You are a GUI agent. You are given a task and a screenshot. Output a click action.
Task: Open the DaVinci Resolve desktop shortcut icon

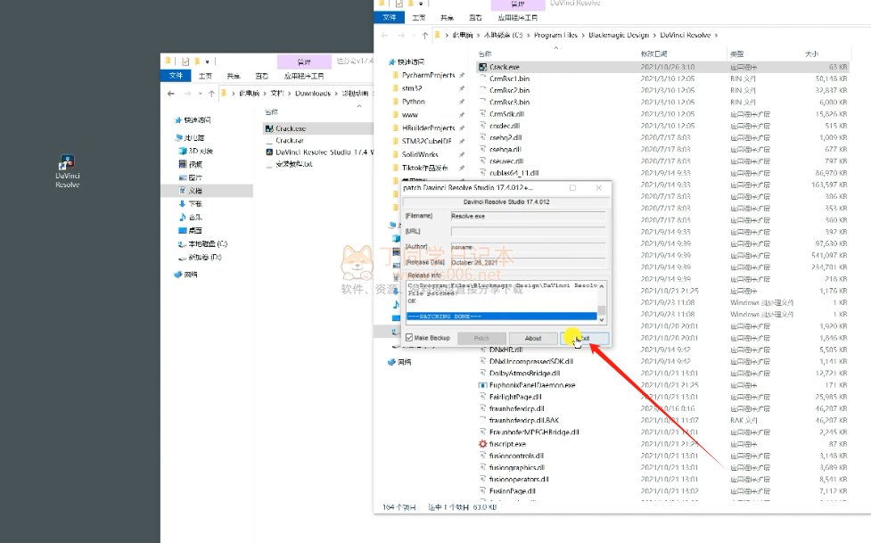67,162
